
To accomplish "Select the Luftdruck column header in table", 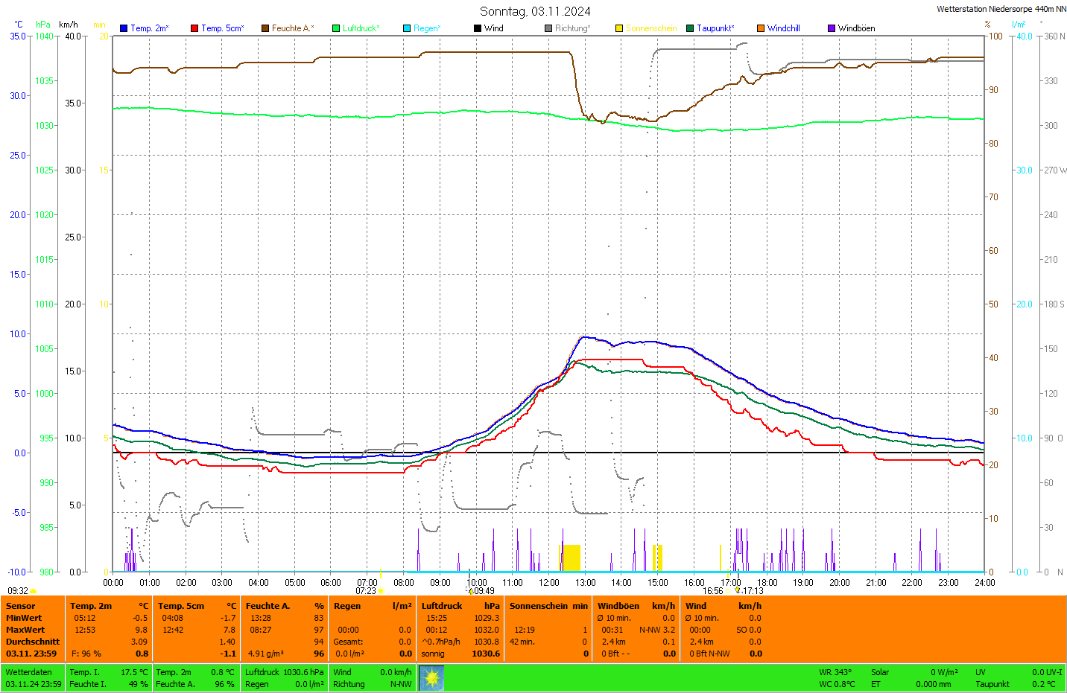I will [442, 606].
